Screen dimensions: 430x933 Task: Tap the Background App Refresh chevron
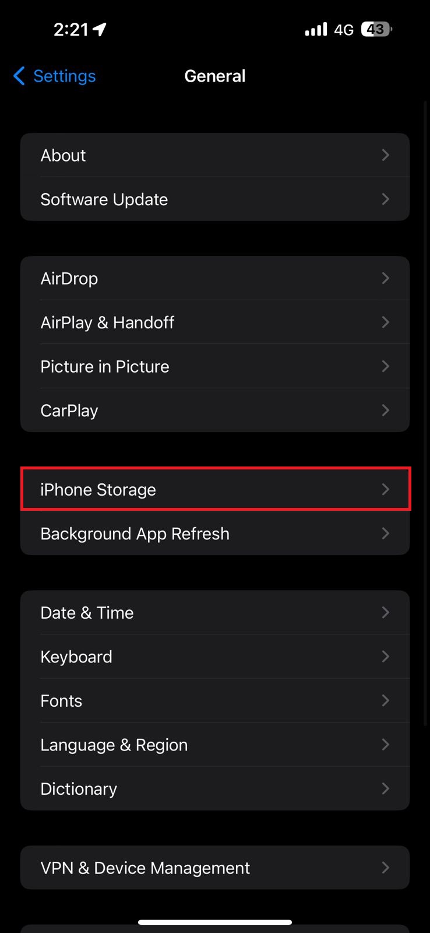tap(385, 534)
